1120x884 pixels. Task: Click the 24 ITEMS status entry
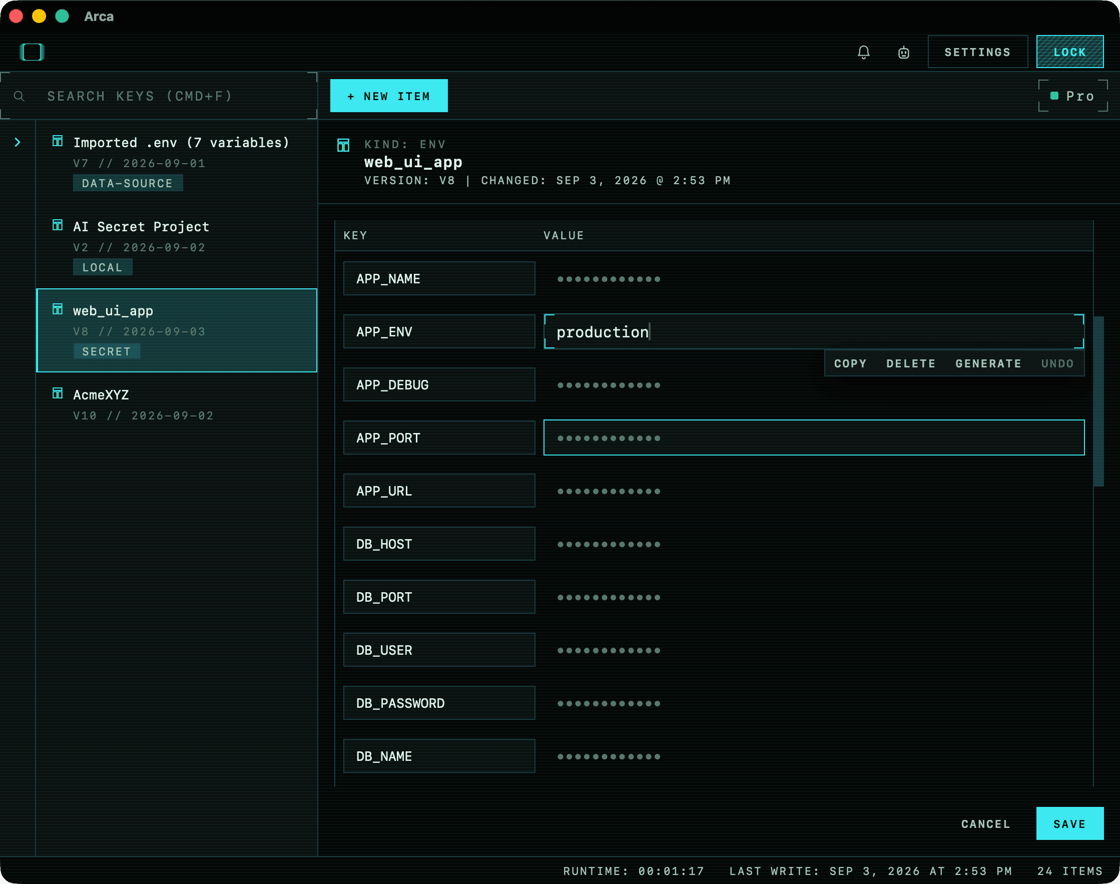coord(1070,871)
